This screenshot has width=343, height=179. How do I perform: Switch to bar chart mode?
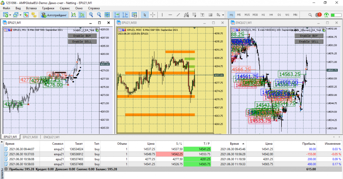73,15
